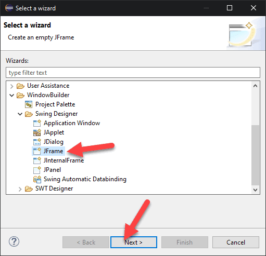Select Application Window wizard

pos(72,123)
